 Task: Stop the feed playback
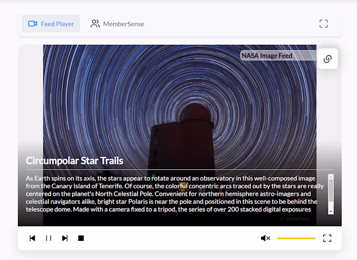point(81,238)
